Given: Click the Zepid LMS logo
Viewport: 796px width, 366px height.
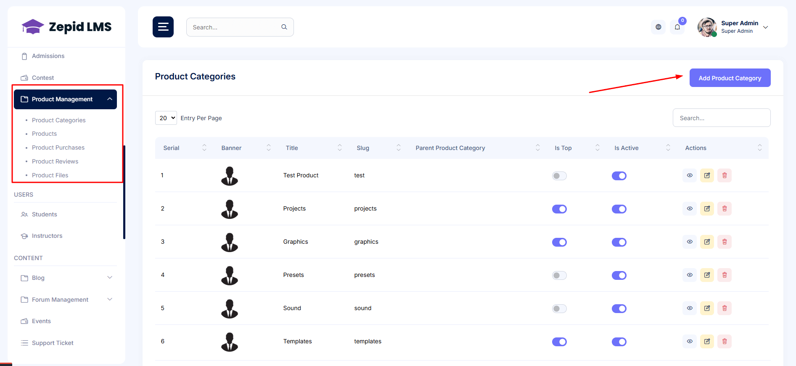Looking at the screenshot, I should 66,27.
